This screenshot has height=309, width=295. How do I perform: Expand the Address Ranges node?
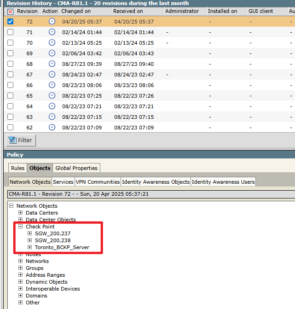point(21,275)
